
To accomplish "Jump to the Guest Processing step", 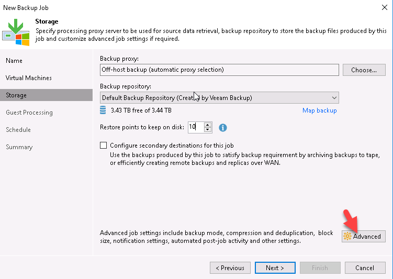I will 29,113.
